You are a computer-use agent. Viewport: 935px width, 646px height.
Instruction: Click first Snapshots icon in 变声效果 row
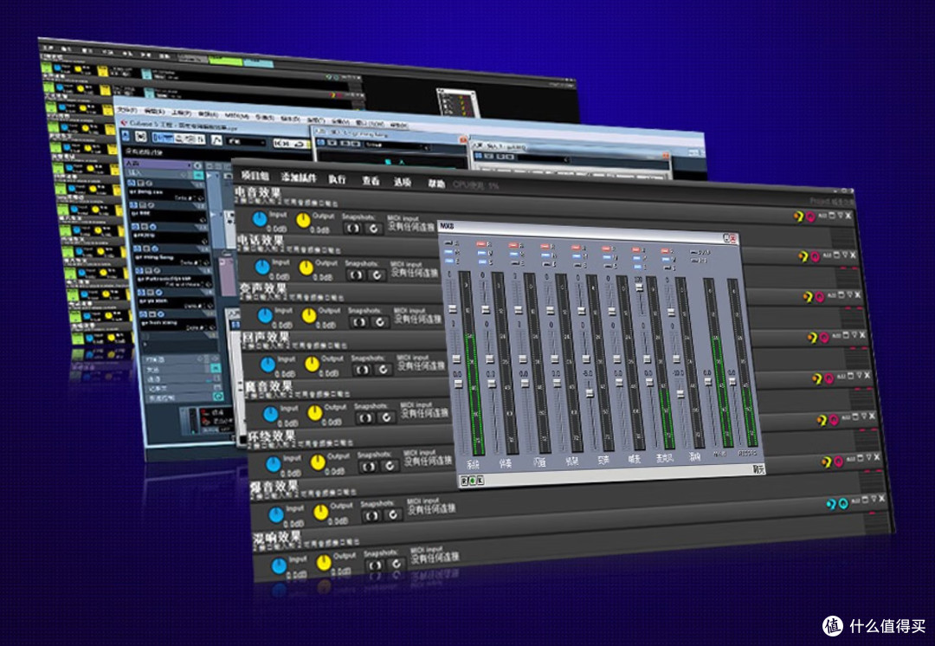[359, 322]
